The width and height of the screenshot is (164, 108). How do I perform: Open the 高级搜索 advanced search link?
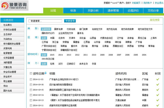(x=155, y=20)
